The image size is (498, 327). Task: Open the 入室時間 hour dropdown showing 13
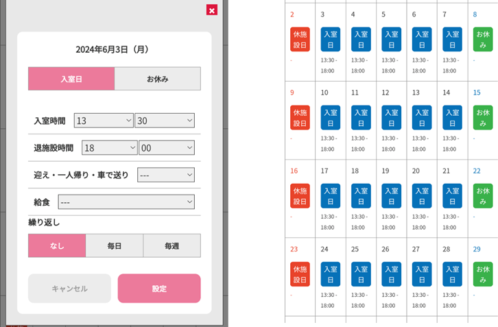coord(104,121)
